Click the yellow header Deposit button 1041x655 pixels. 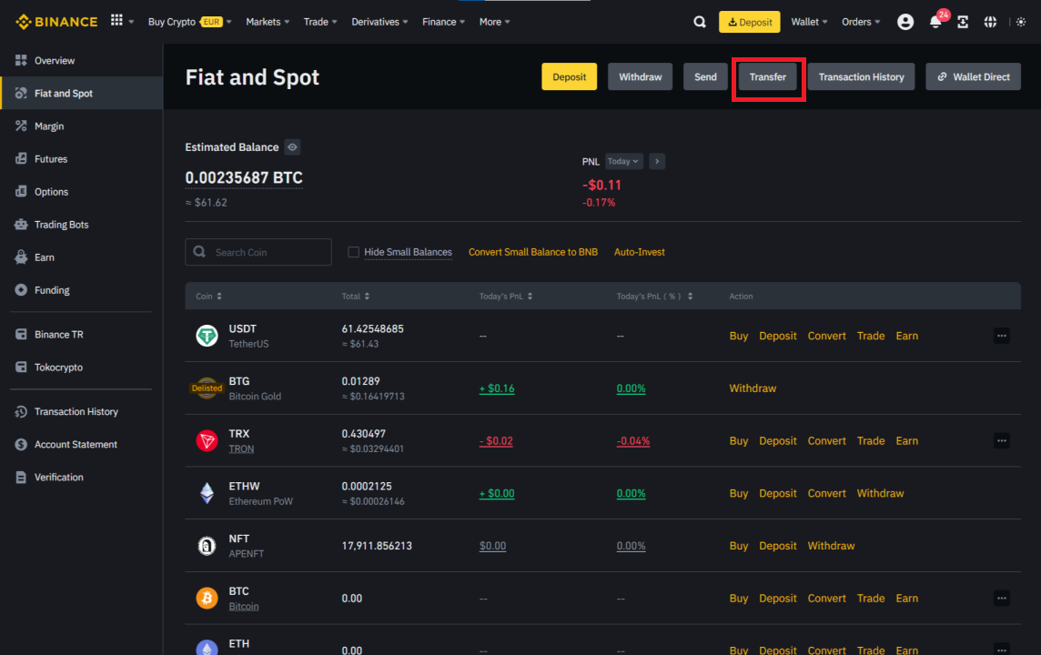click(x=750, y=22)
